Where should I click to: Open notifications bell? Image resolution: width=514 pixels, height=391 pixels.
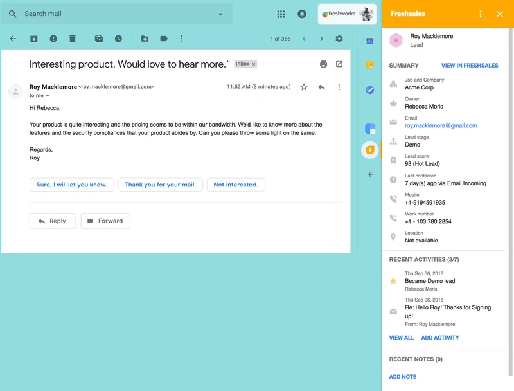[302, 14]
